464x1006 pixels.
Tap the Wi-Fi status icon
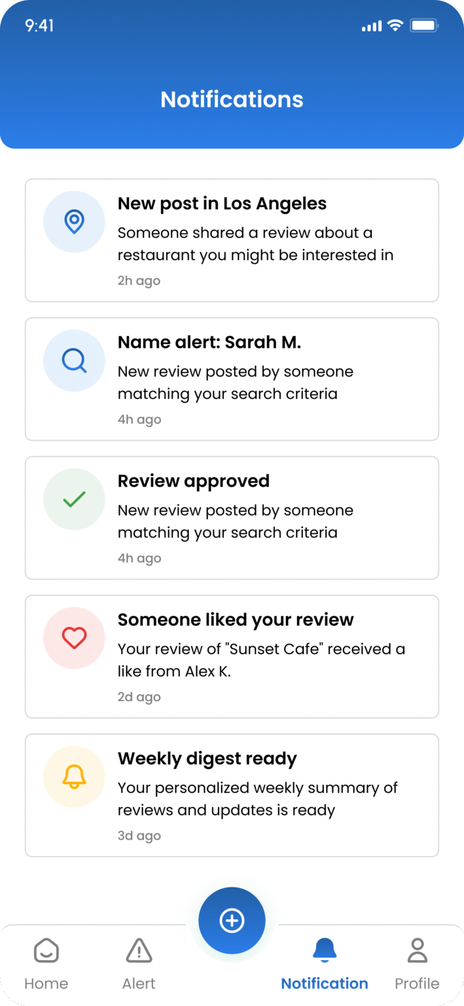tap(395, 26)
